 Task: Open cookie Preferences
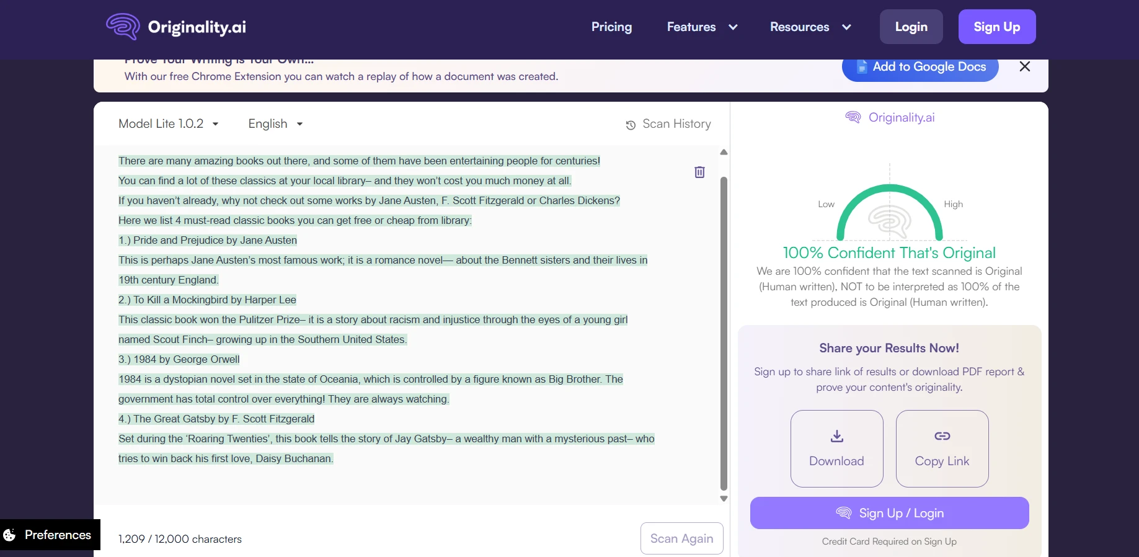tap(50, 535)
